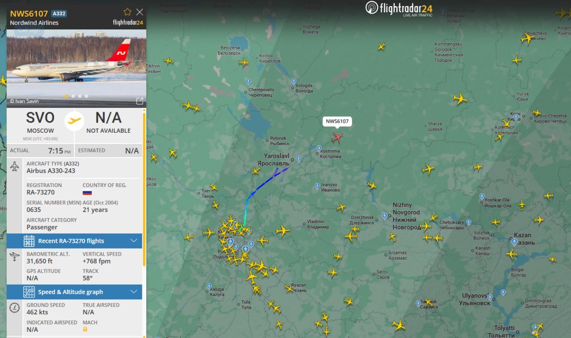This screenshot has height=338, width=571.
Task: Select the first photo carousel dot
Action: (66, 96)
